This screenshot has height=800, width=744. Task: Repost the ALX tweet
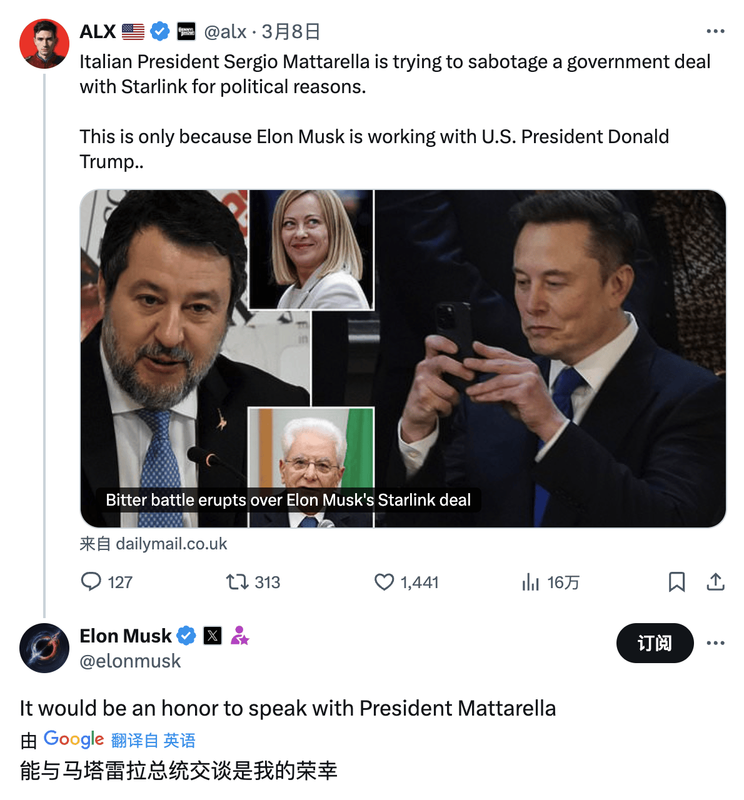238,582
